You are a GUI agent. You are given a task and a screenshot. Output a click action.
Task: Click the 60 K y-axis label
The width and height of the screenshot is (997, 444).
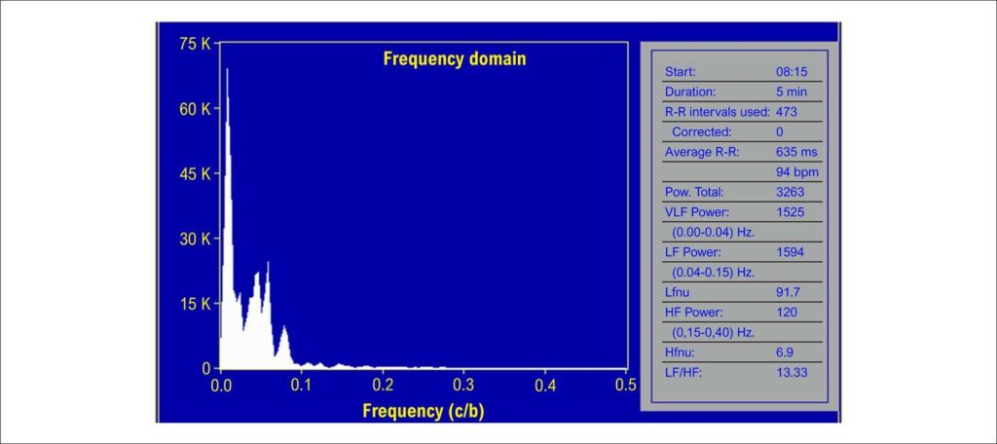pyautogui.click(x=197, y=109)
